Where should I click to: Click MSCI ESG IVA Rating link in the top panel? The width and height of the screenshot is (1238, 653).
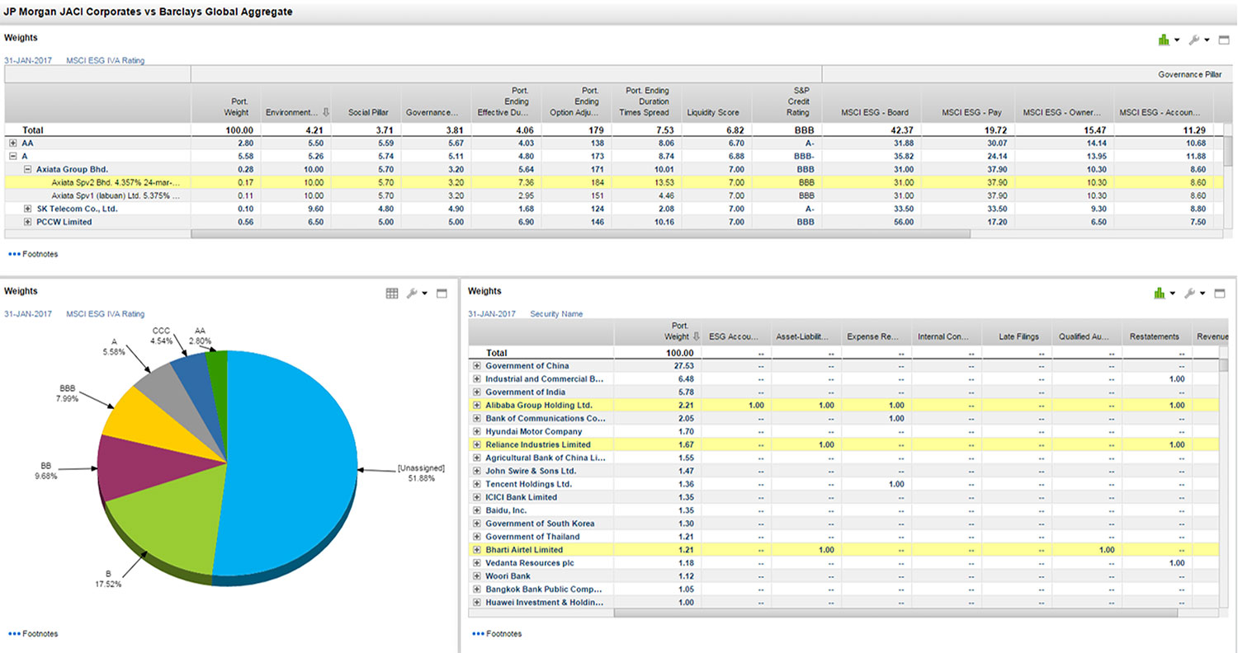(x=105, y=60)
